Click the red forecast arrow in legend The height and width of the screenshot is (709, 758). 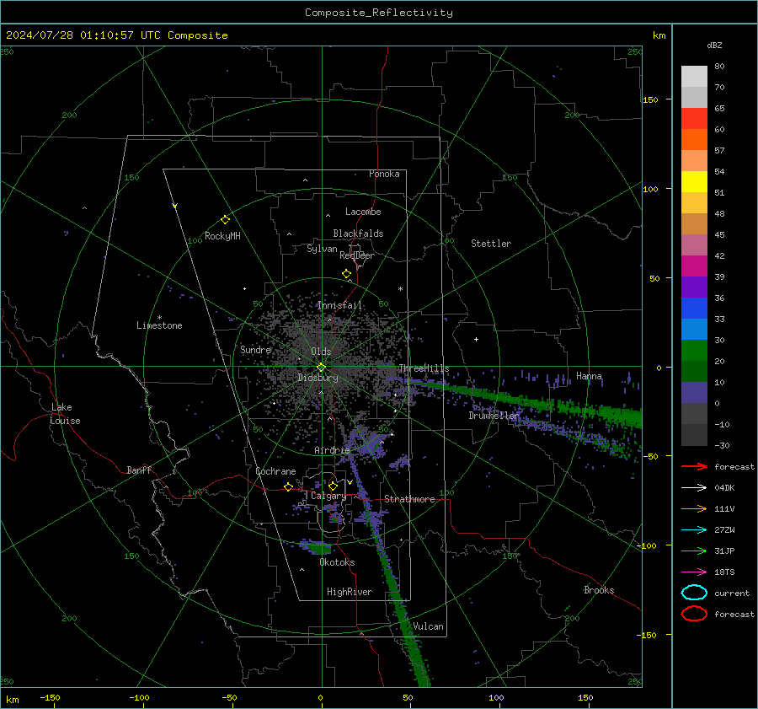coord(694,466)
